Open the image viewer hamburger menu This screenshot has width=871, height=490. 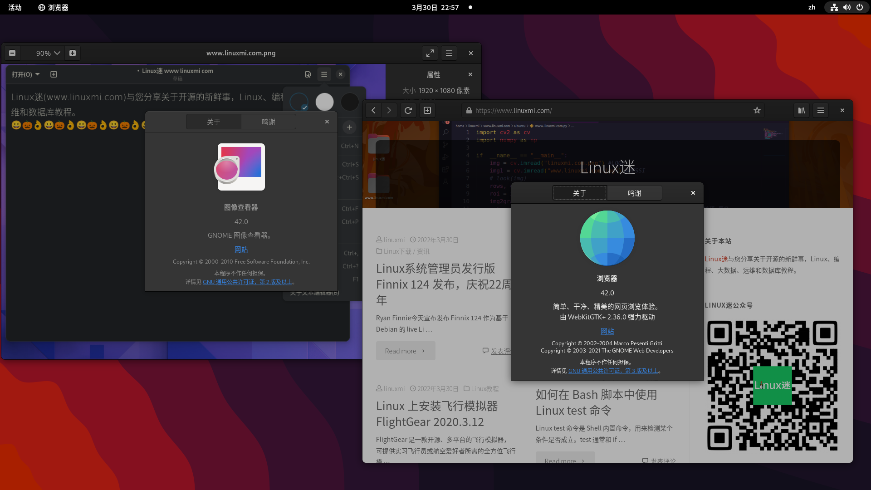click(449, 53)
